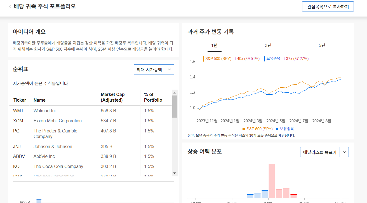Select The Coca-Cola Company name cell

click(x=58, y=167)
